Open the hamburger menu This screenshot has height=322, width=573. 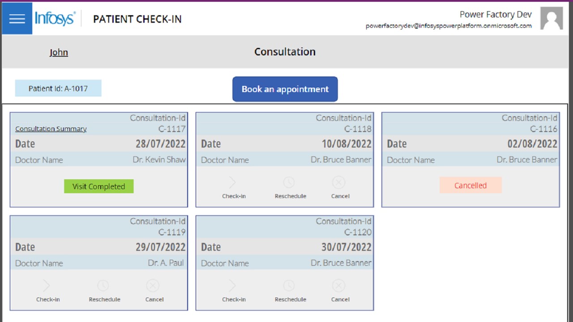(17, 18)
